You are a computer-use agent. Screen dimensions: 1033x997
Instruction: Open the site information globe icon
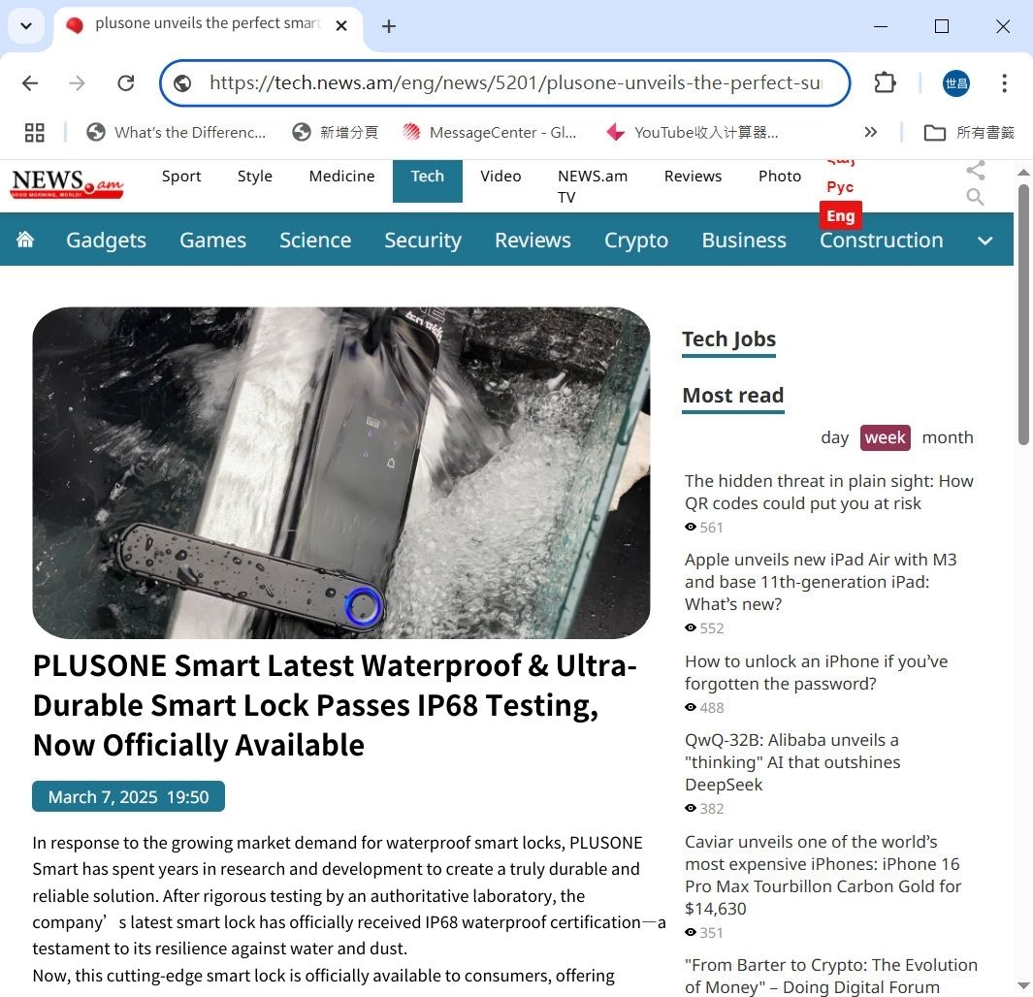(x=182, y=83)
